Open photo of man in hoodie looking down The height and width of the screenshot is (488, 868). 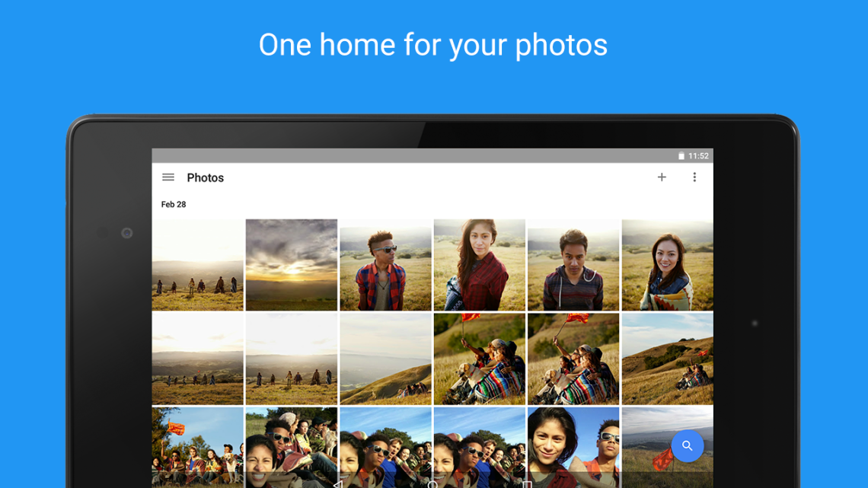(x=573, y=265)
